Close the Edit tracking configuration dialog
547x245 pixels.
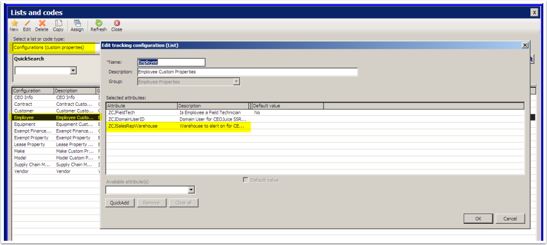click(x=525, y=45)
